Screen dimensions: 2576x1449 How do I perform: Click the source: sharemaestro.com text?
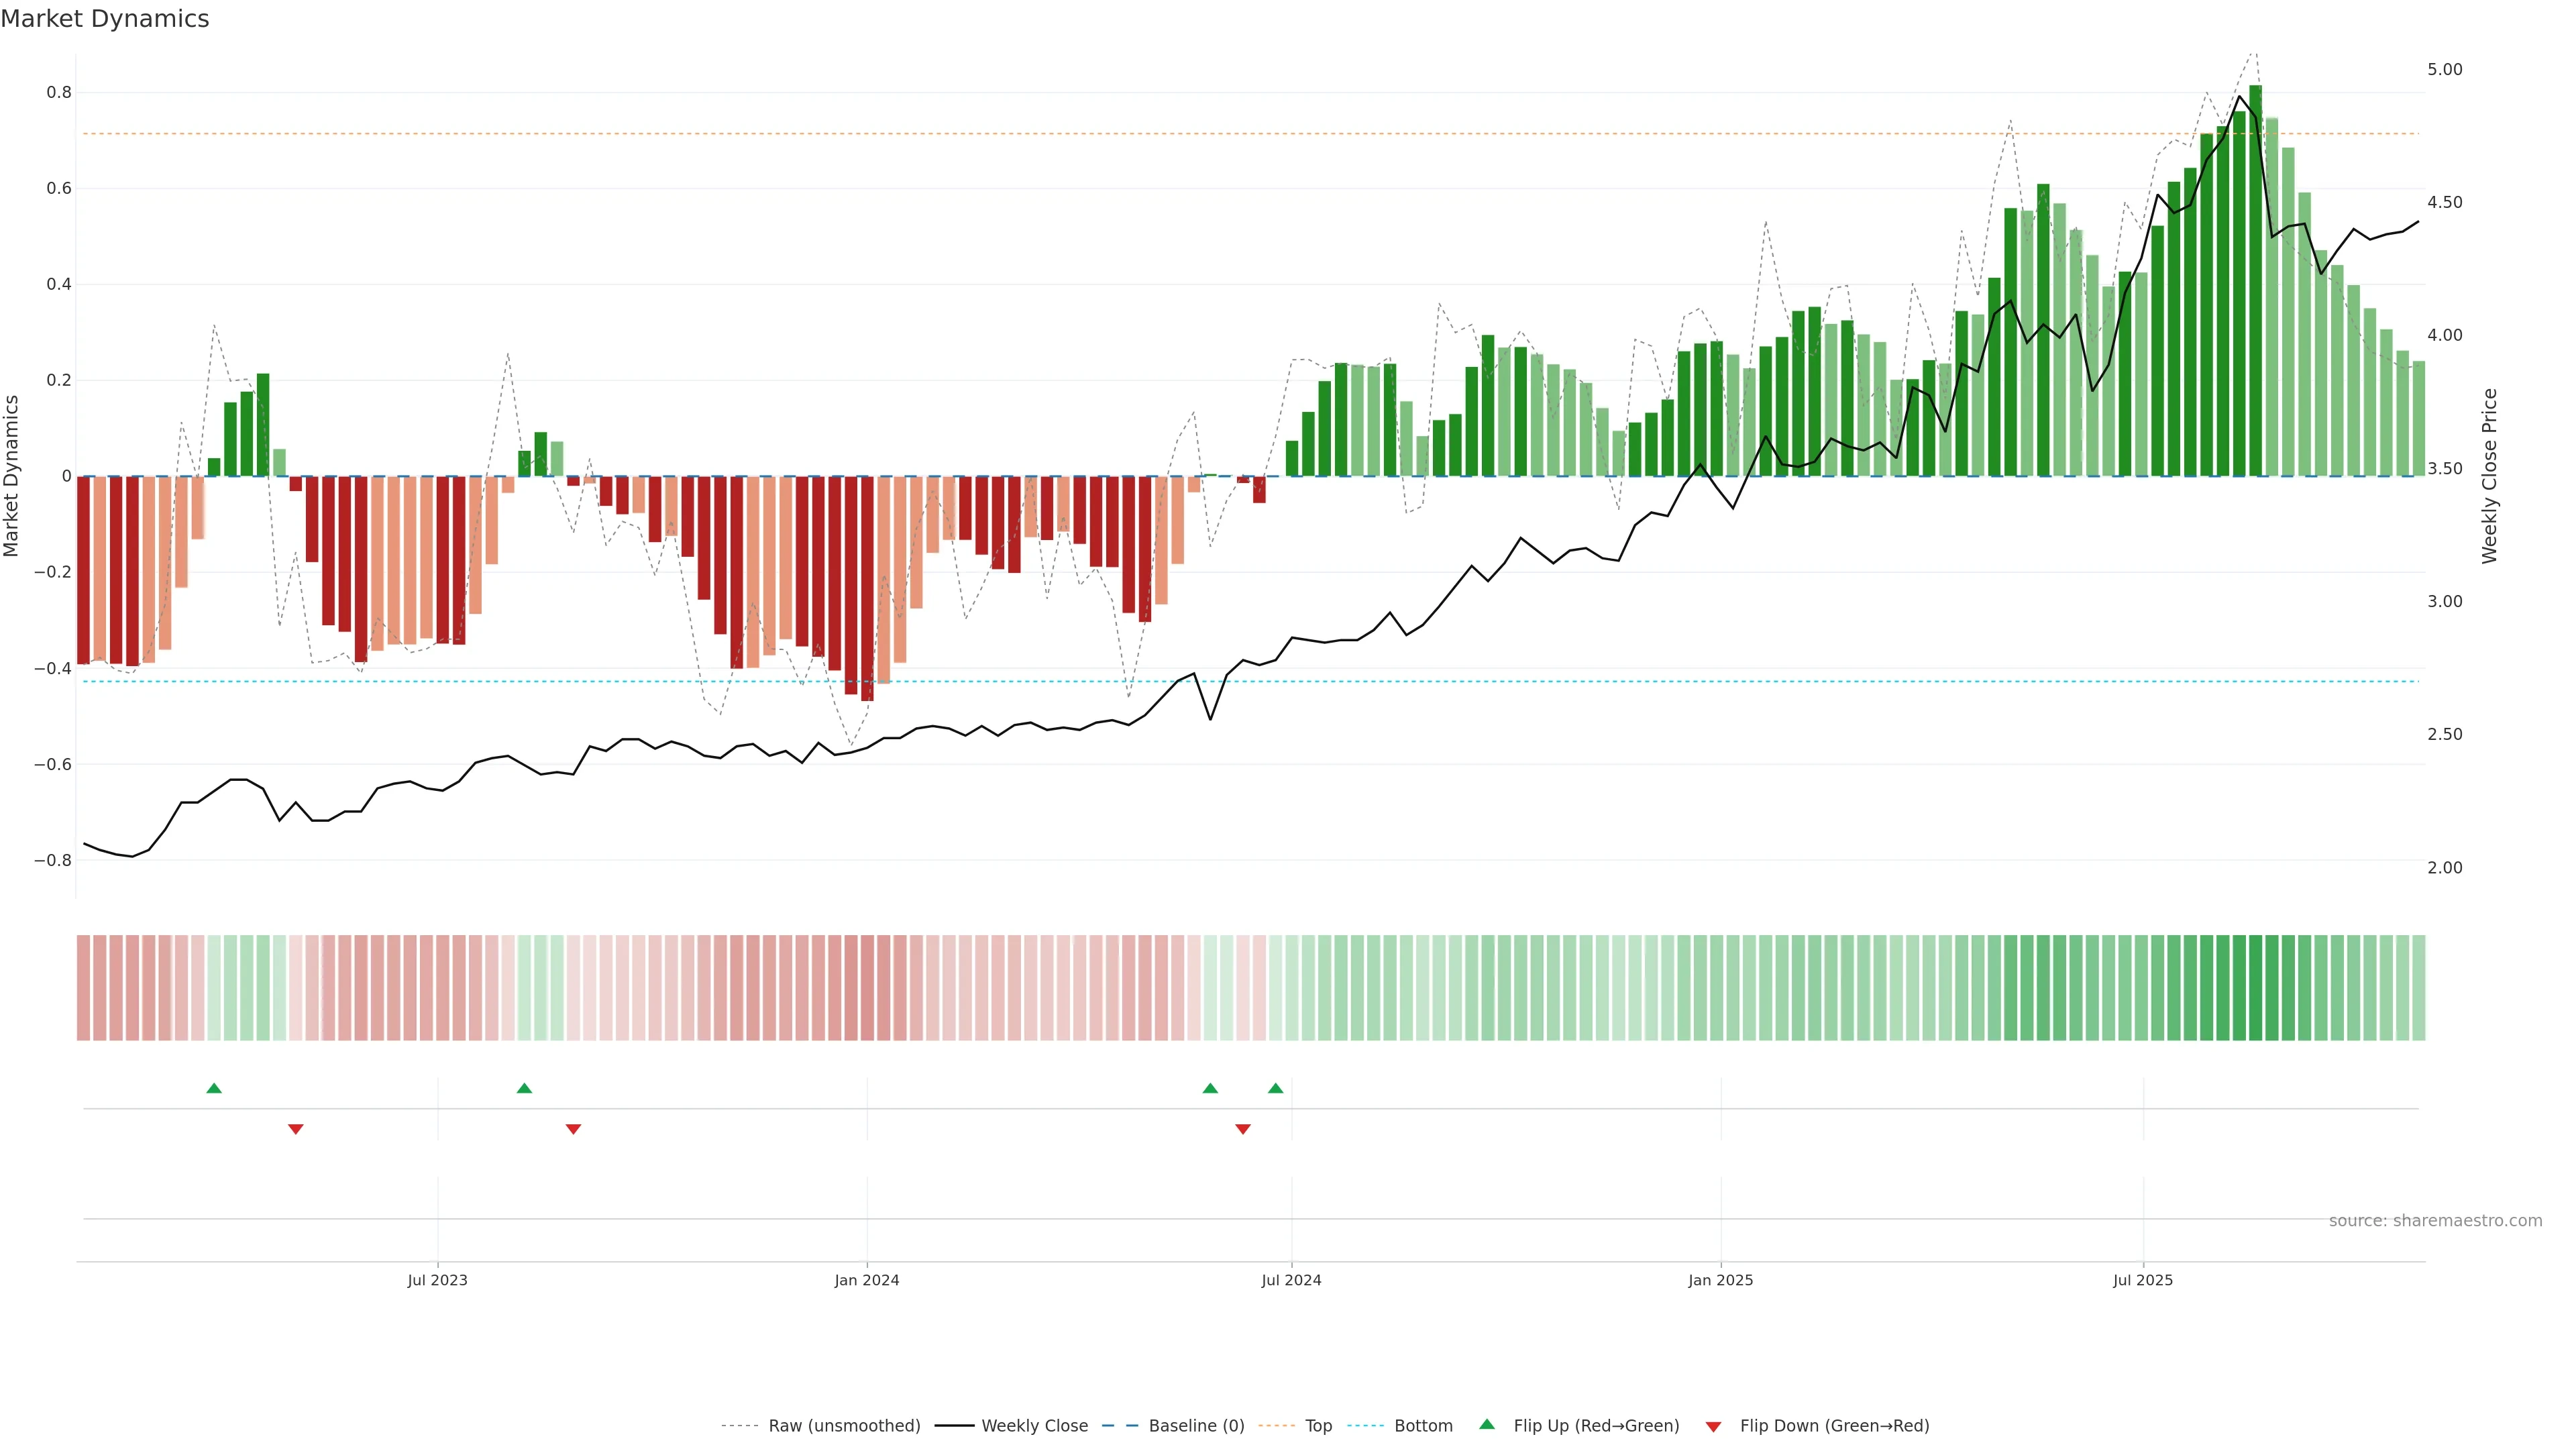click(x=2435, y=1221)
